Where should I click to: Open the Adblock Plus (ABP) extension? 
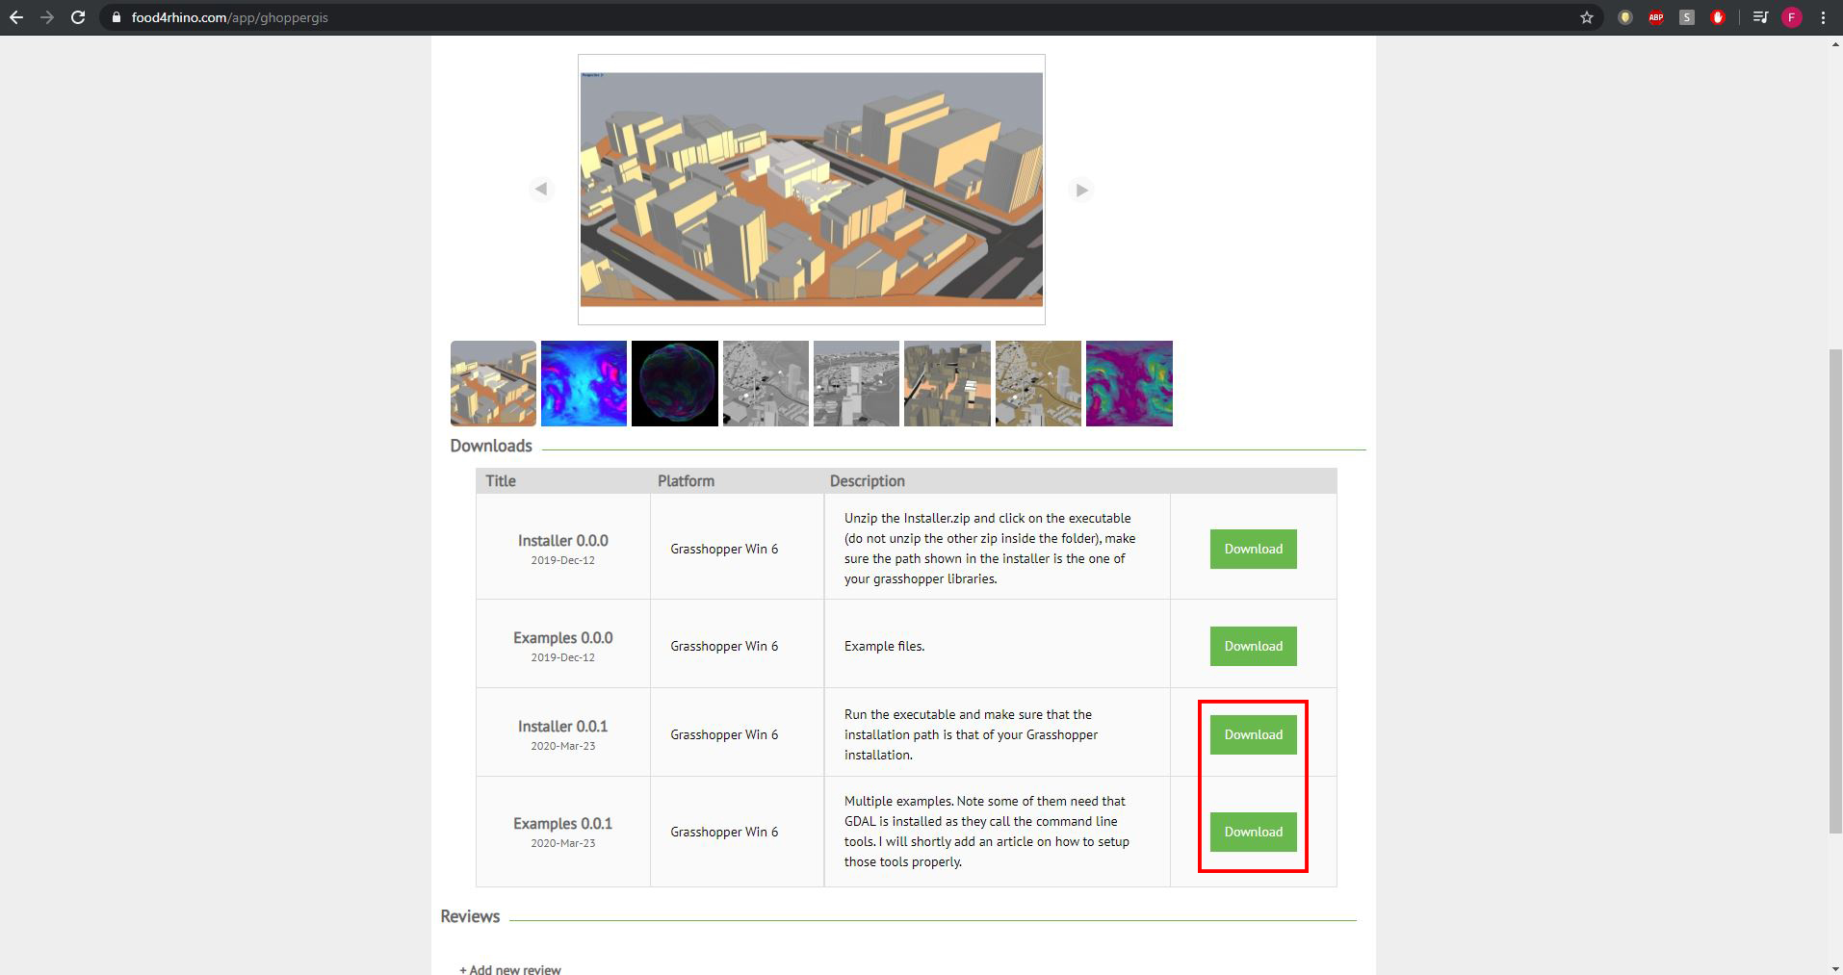point(1656,17)
